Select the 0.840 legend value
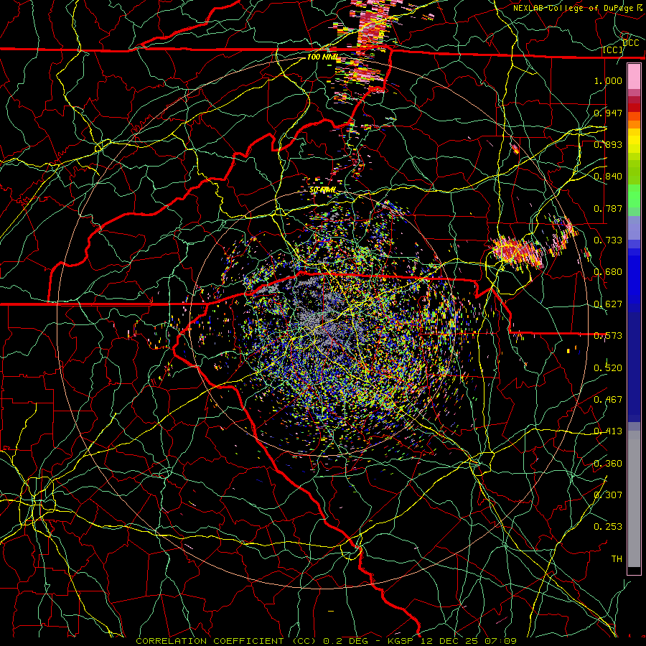The height and width of the screenshot is (646, 646). (608, 177)
